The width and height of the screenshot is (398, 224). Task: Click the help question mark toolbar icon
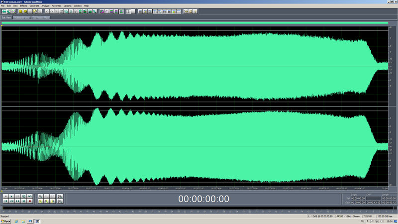(195, 11)
